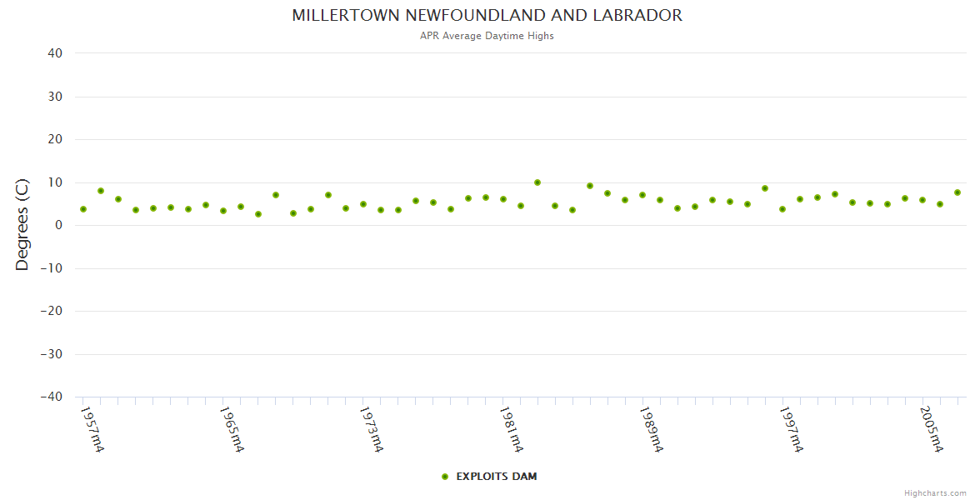This screenshot has width=975, height=500.
Task: Pick the data point above the 1989m4 tick
Action: point(642,195)
